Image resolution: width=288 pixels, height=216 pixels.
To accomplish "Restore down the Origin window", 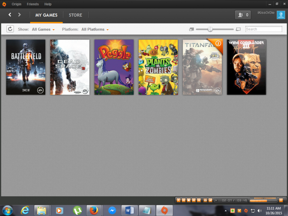I will click(277, 4).
